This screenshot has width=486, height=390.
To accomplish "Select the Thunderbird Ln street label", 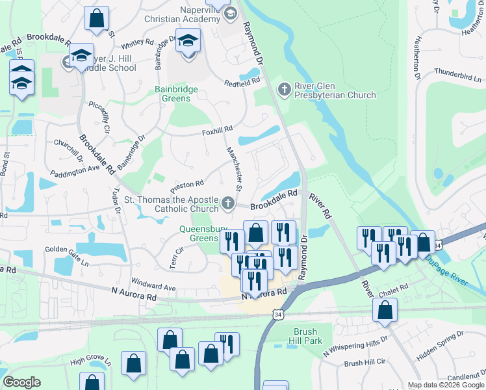I will tap(458, 75).
